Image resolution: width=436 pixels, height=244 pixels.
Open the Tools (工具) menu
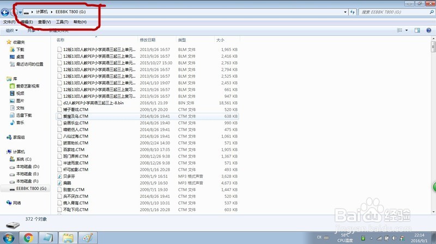pos(62,22)
